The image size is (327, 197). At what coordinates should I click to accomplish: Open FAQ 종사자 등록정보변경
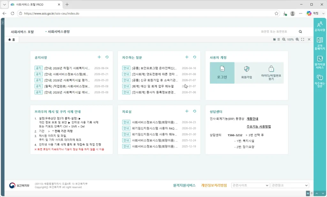[x=154, y=92]
